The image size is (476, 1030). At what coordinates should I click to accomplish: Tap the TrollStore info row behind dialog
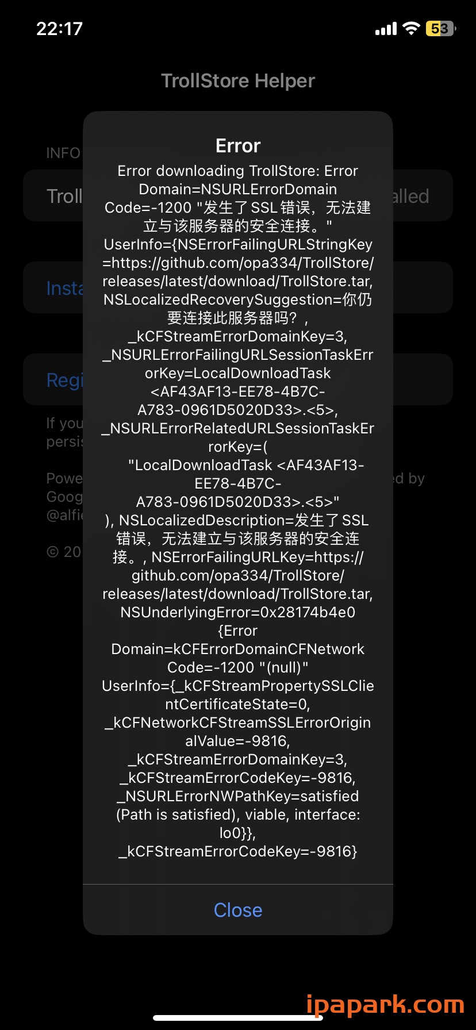(x=63, y=196)
